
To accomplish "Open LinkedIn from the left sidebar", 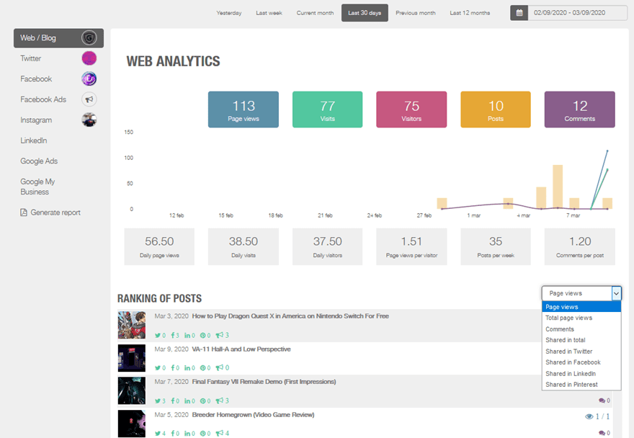I will click(35, 140).
